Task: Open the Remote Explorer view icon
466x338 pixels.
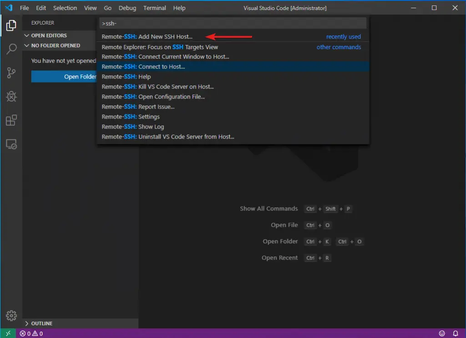Action: pos(11,144)
